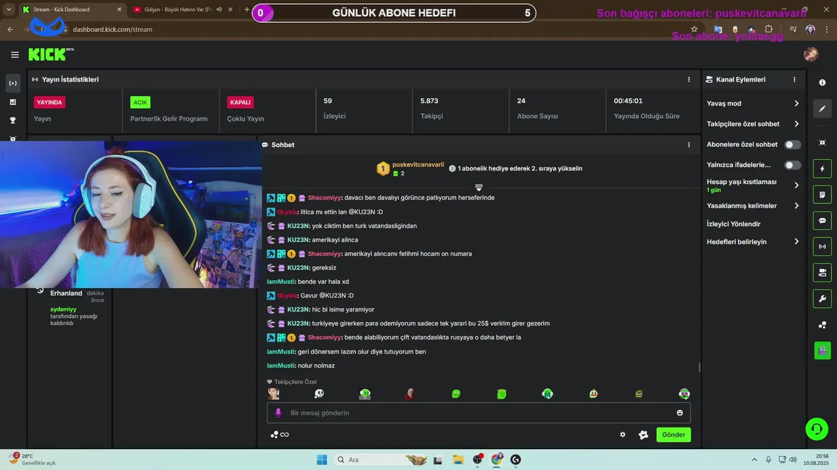Open the user profile avatar menu
The width and height of the screenshot is (837, 470).
(811, 54)
